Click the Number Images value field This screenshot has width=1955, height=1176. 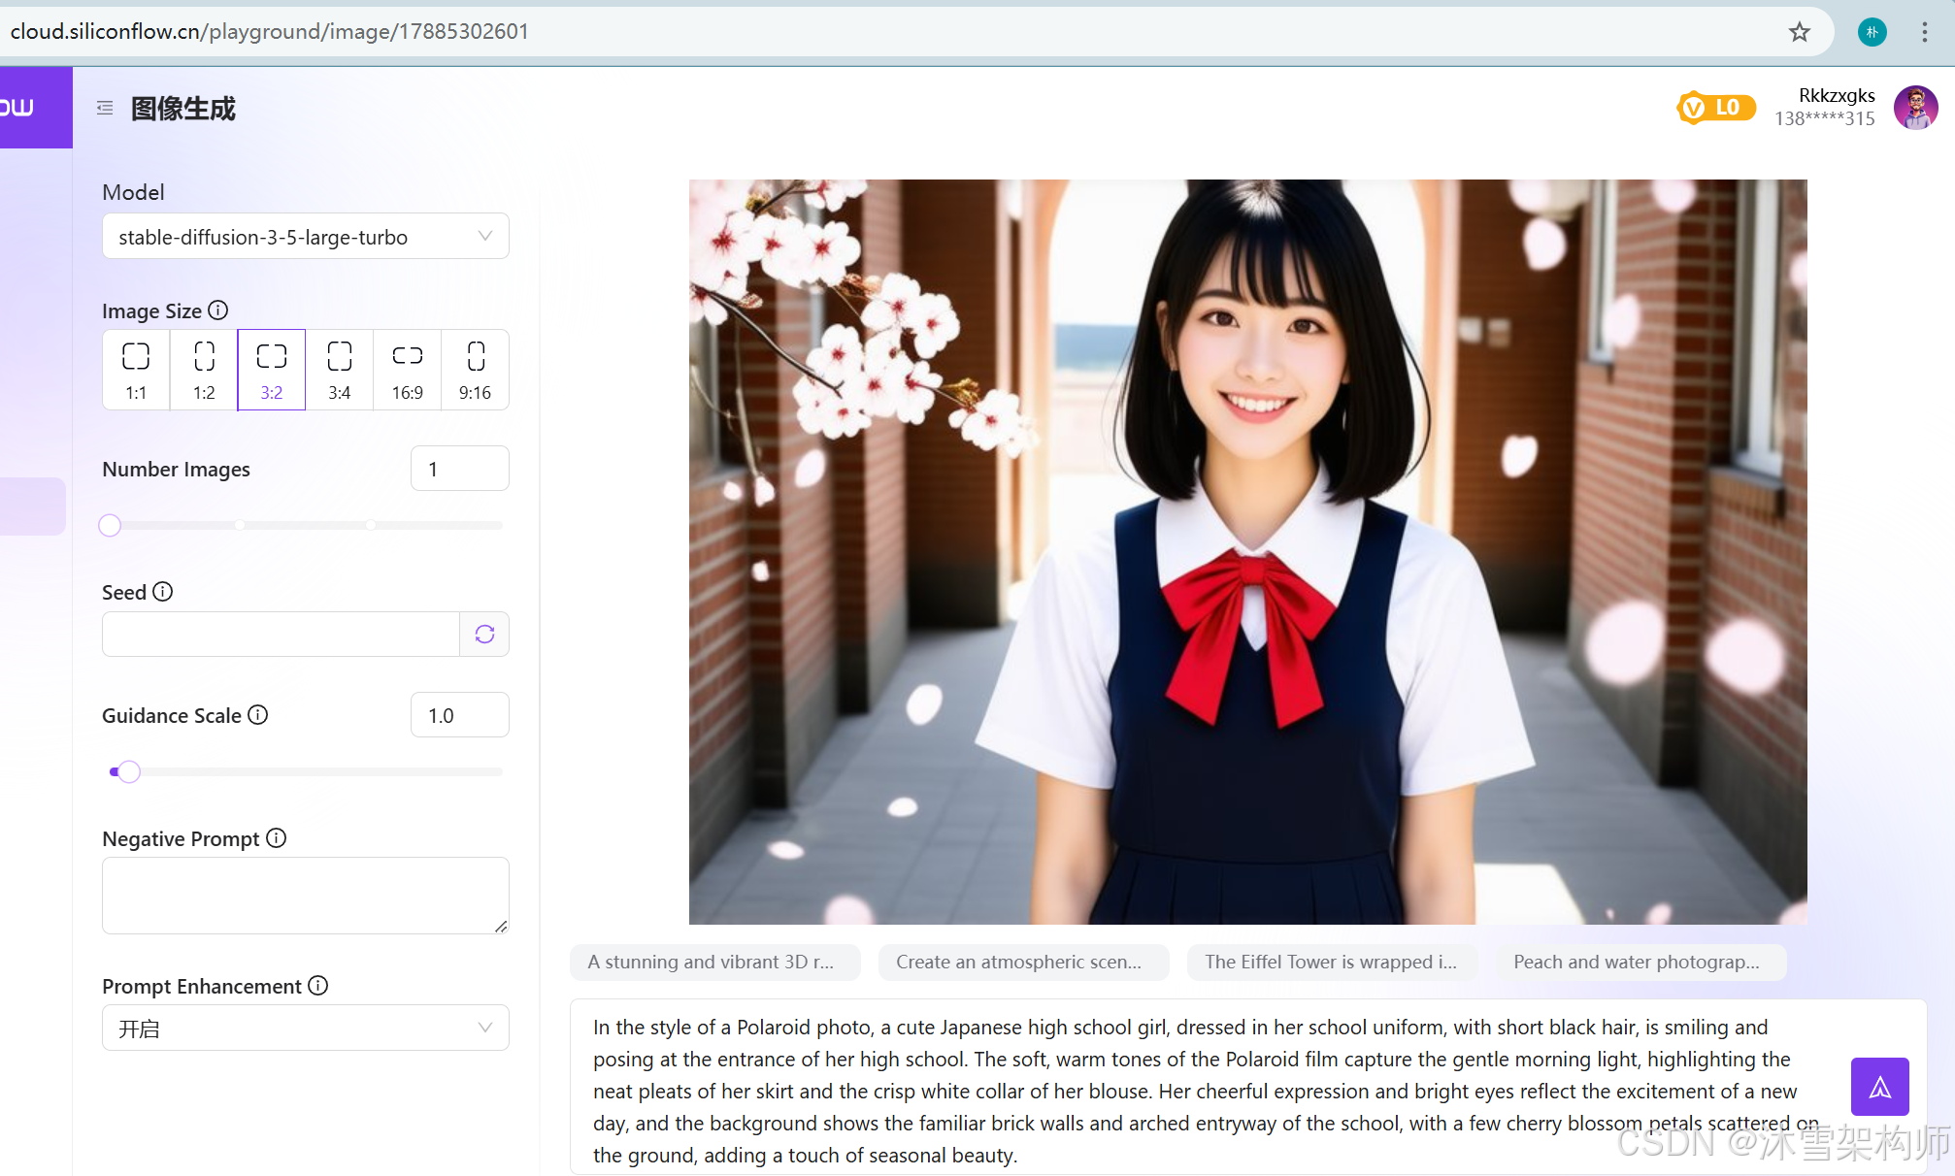pyautogui.click(x=460, y=469)
